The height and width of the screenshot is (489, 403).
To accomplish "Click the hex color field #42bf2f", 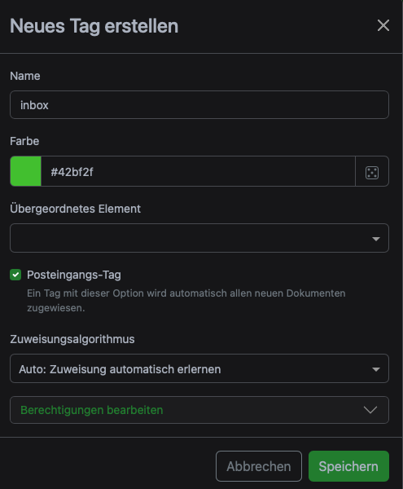I will (x=198, y=171).
